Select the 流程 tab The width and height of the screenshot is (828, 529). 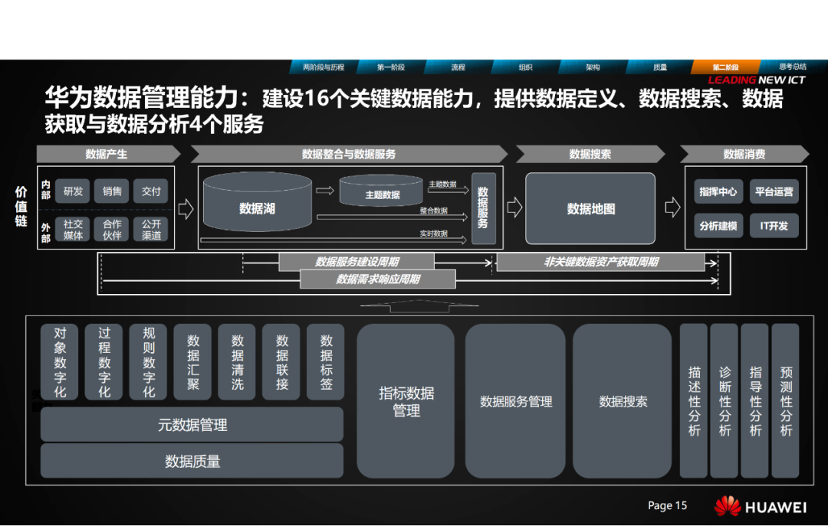458,67
